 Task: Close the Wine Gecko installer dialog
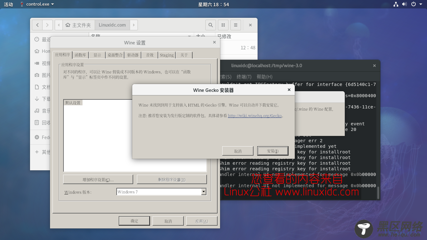[x=289, y=90]
